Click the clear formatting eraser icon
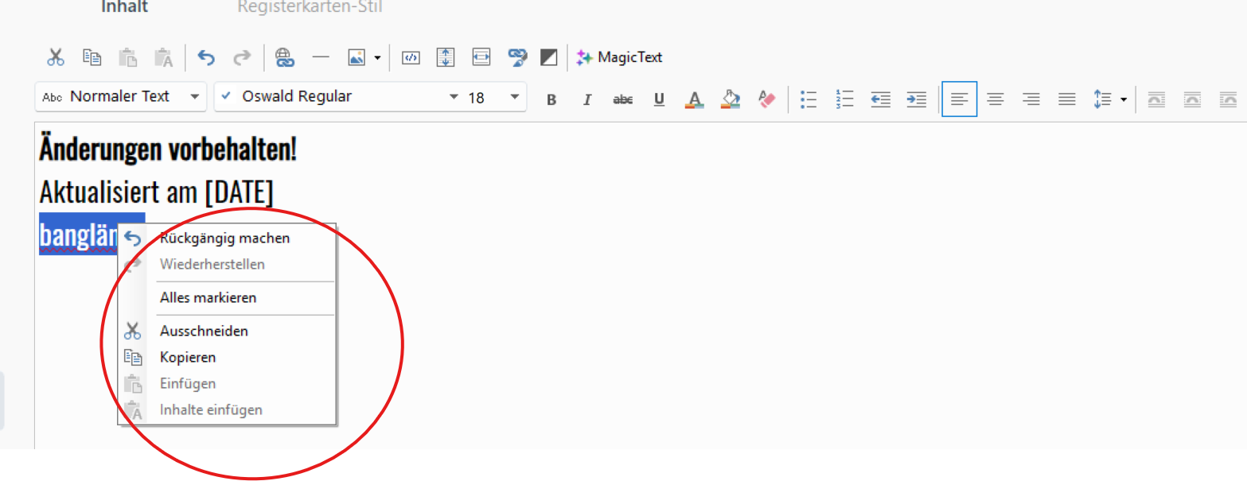Viewport: 1247px width, 481px height. (x=766, y=99)
